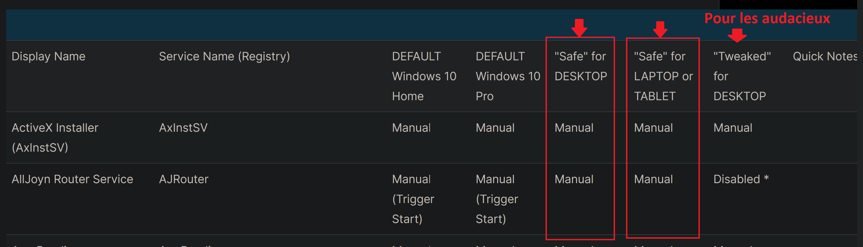Click the "Safe" for DESKTOP header
The width and height of the screenshot is (863, 247).
click(x=581, y=66)
